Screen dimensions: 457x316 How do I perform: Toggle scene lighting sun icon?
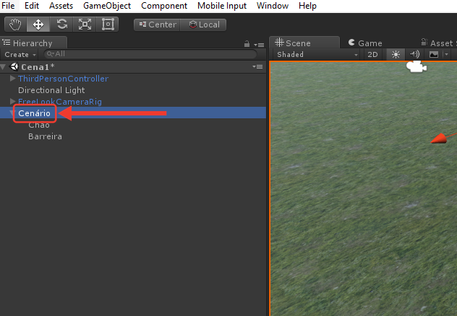pyautogui.click(x=396, y=54)
